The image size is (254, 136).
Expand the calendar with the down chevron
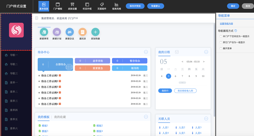[182, 82]
